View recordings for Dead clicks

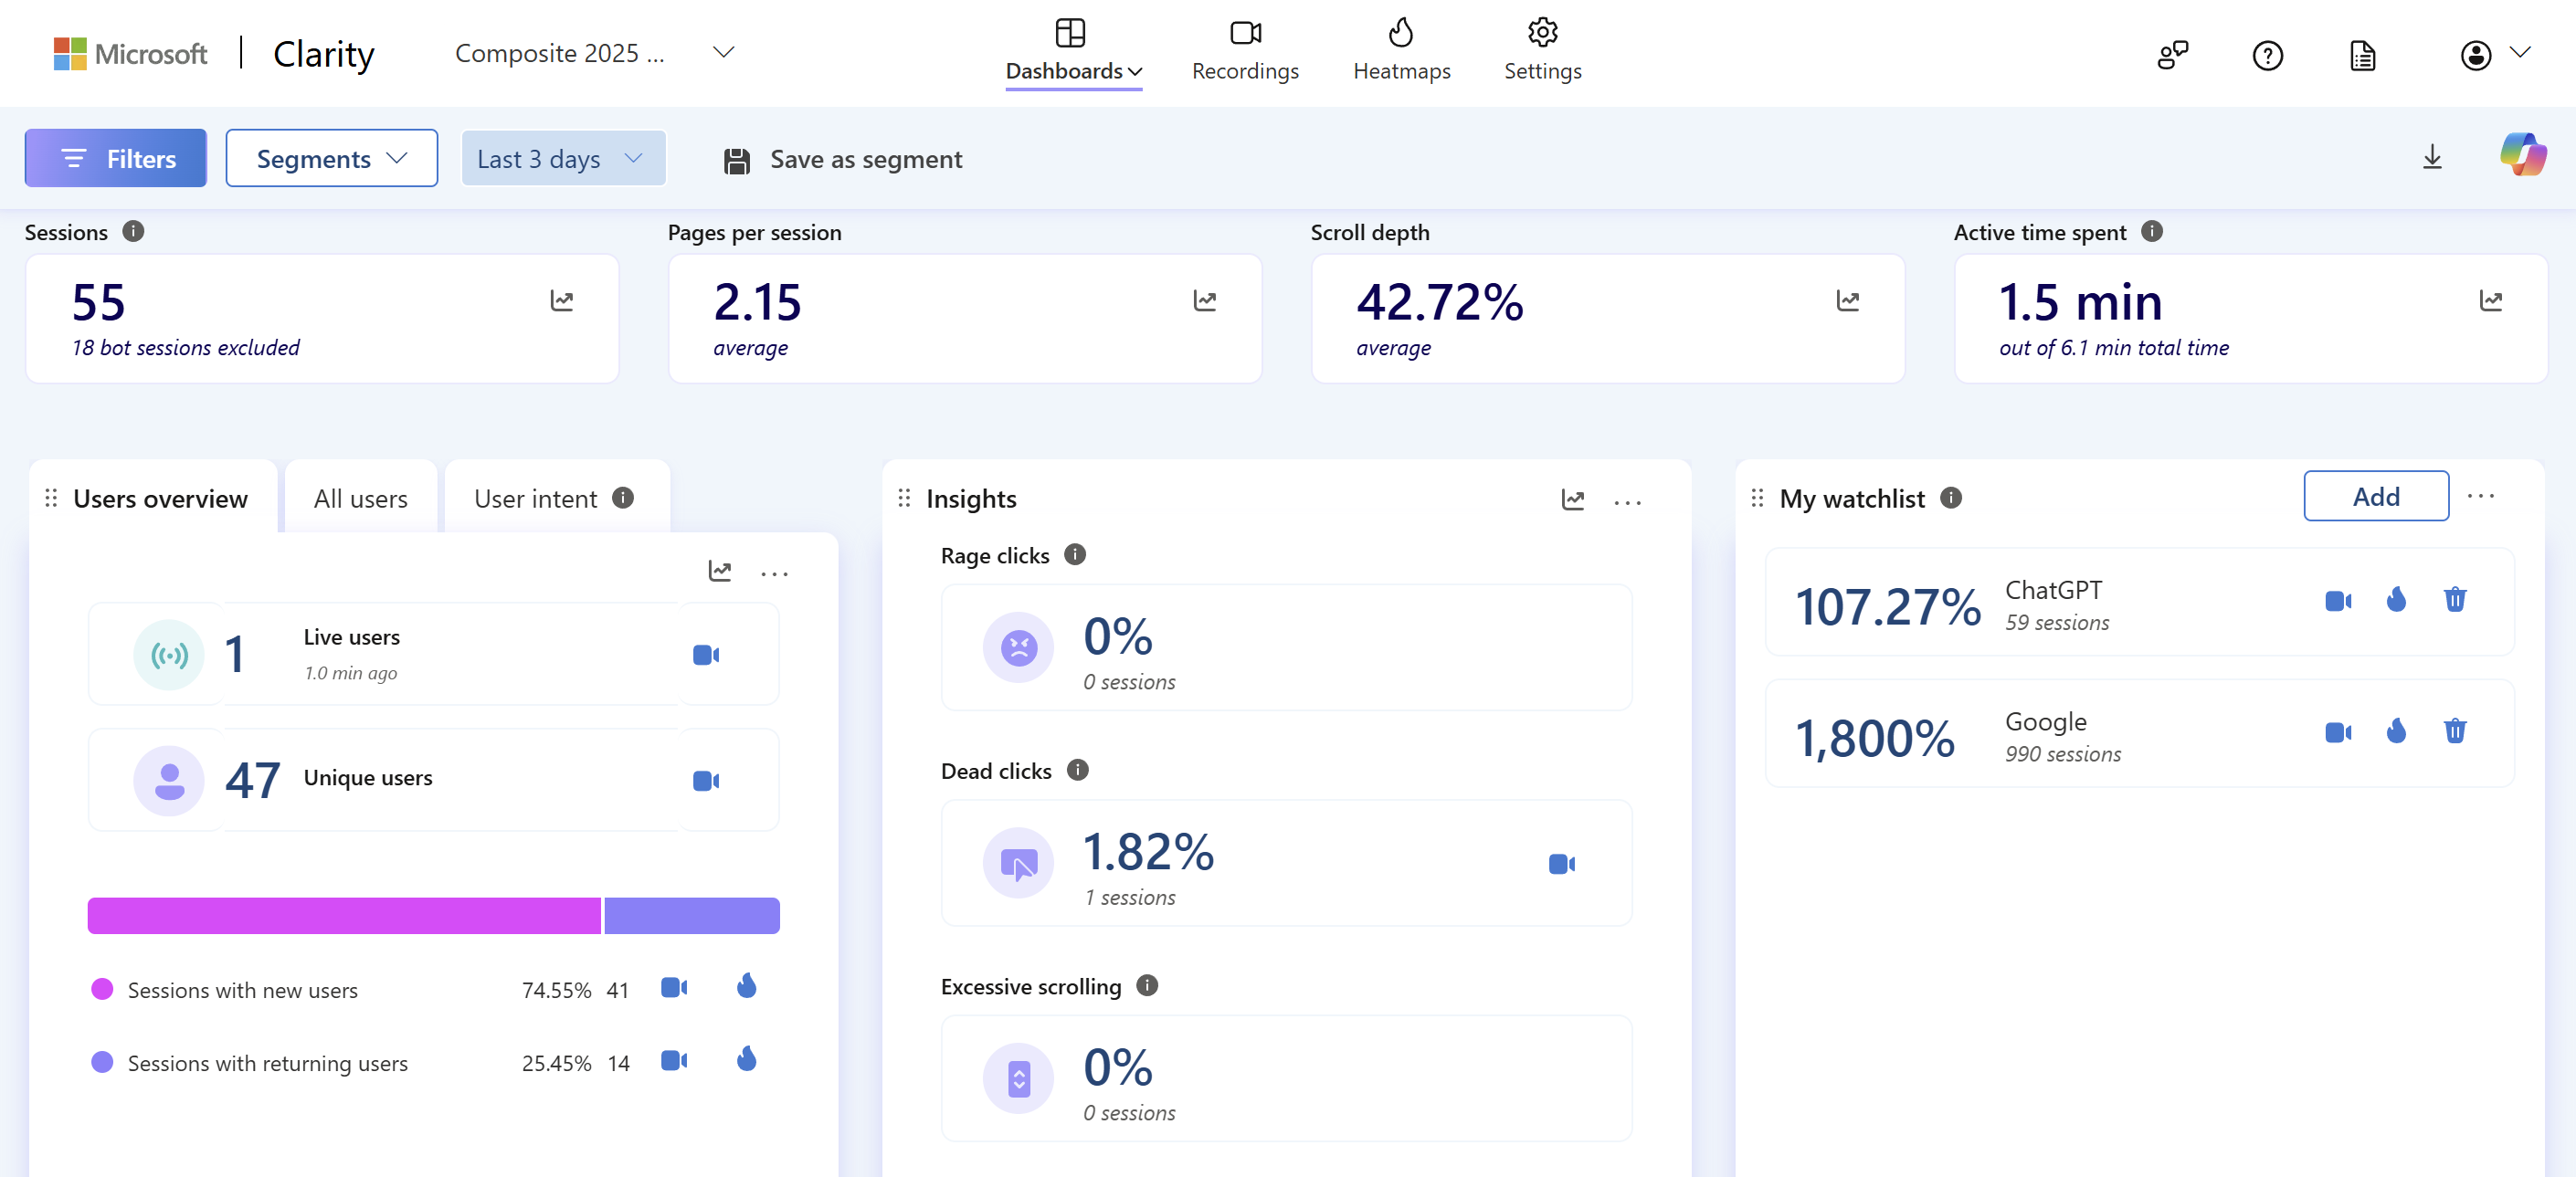point(1560,864)
